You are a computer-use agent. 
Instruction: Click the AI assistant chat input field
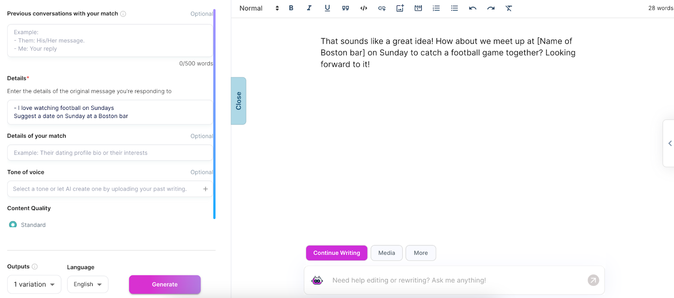click(x=455, y=280)
